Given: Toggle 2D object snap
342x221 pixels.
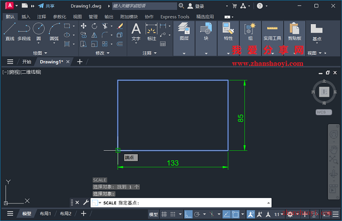Looking at the screenshot, I should 235,214.
